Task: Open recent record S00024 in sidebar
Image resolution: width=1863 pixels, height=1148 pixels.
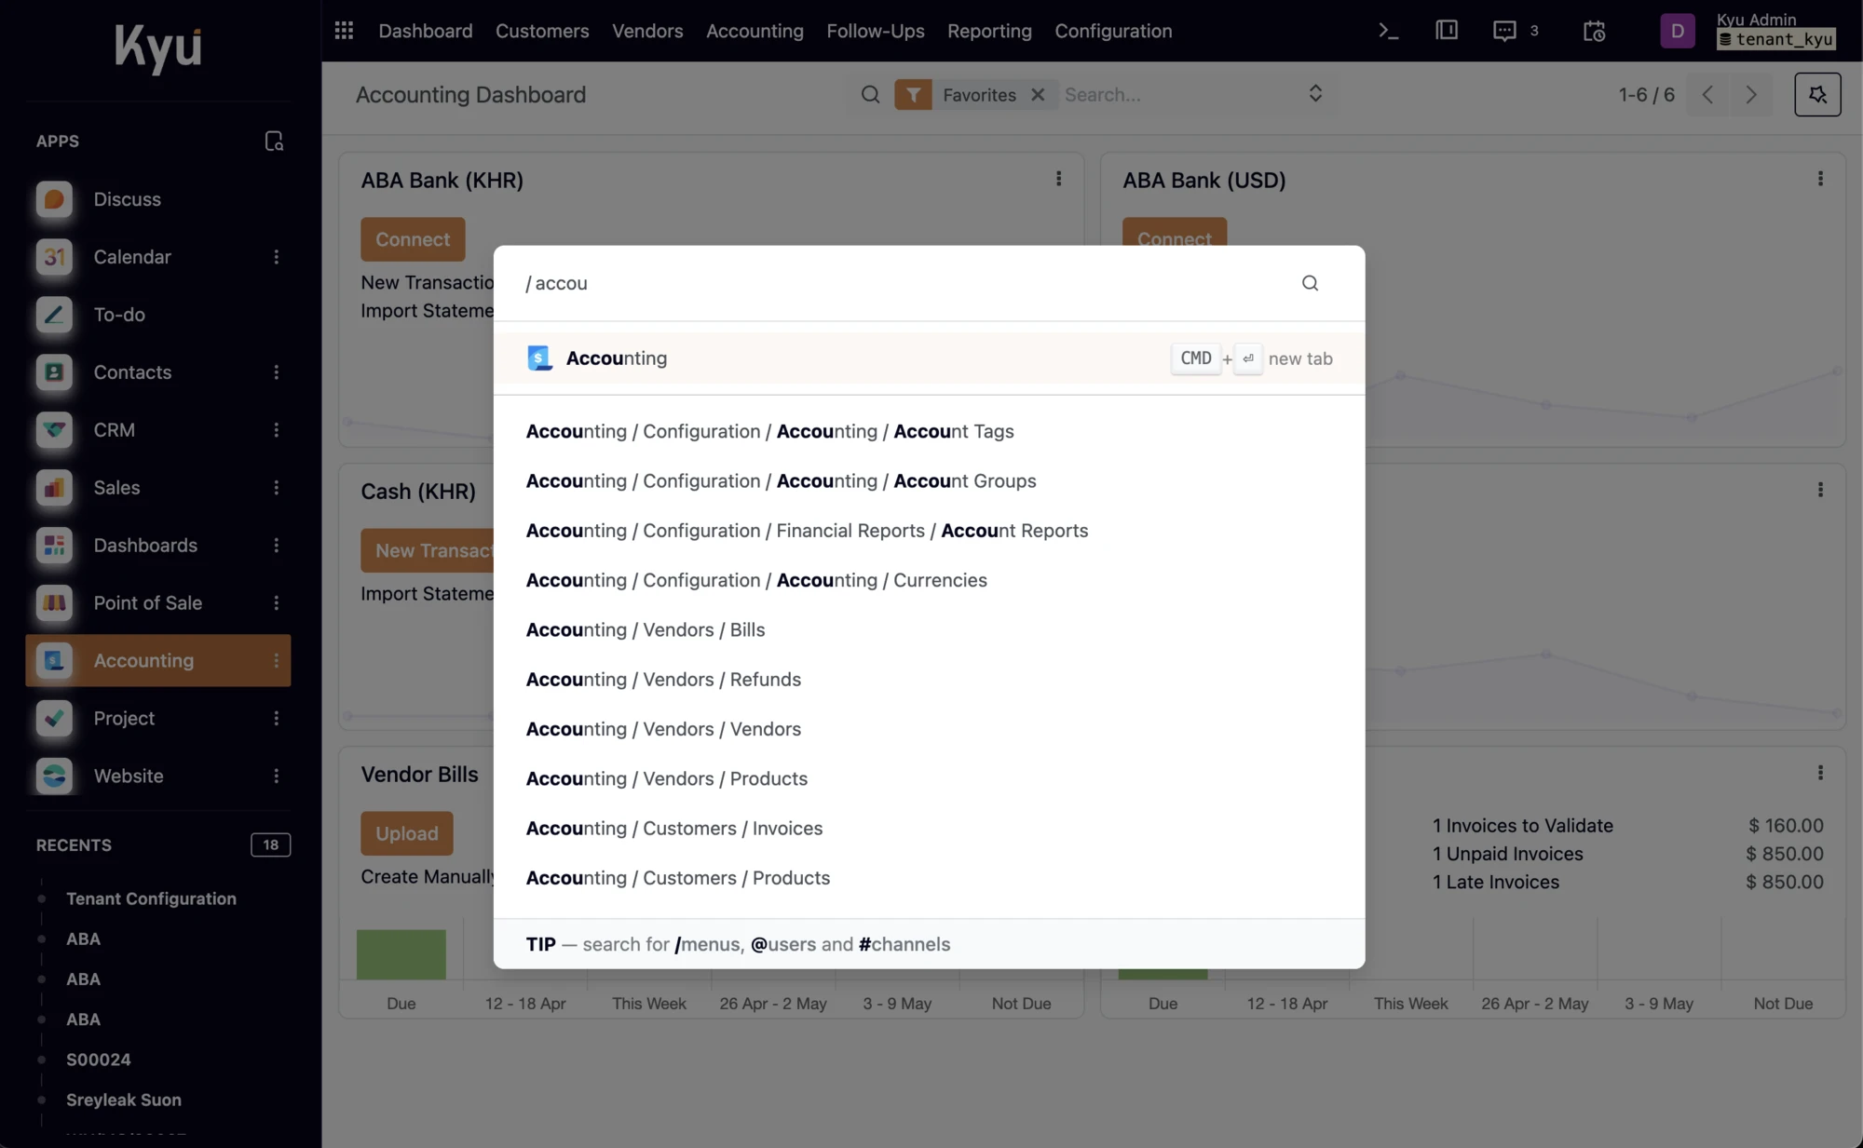Action: [97, 1059]
